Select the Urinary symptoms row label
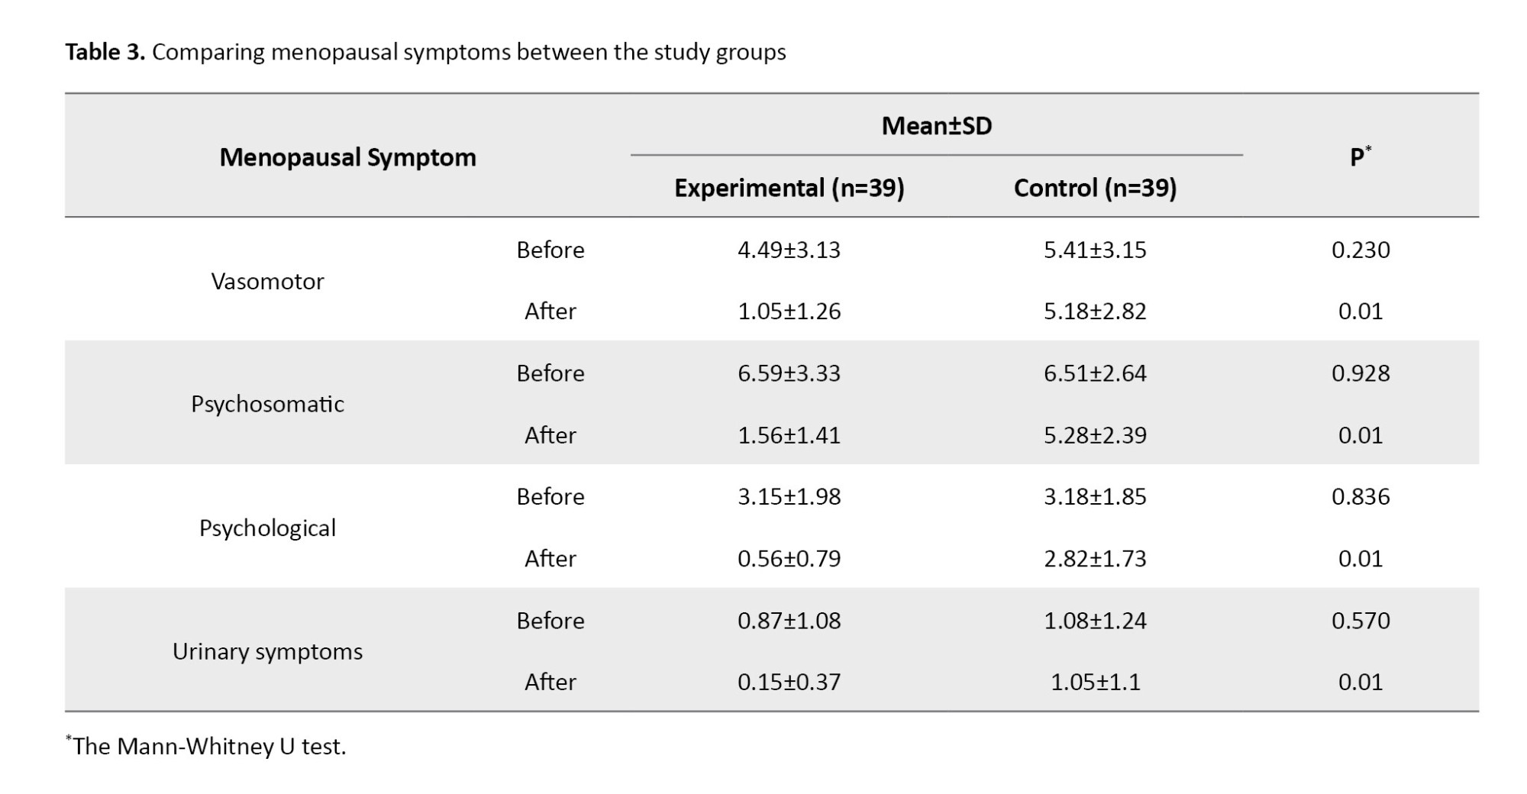1527x794 pixels. pos(267,652)
